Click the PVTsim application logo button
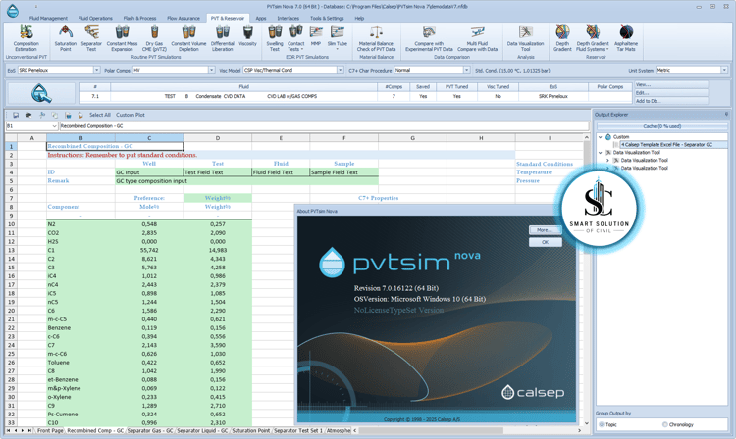Image resolution: width=736 pixels, height=439 pixels. click(13, 11)
